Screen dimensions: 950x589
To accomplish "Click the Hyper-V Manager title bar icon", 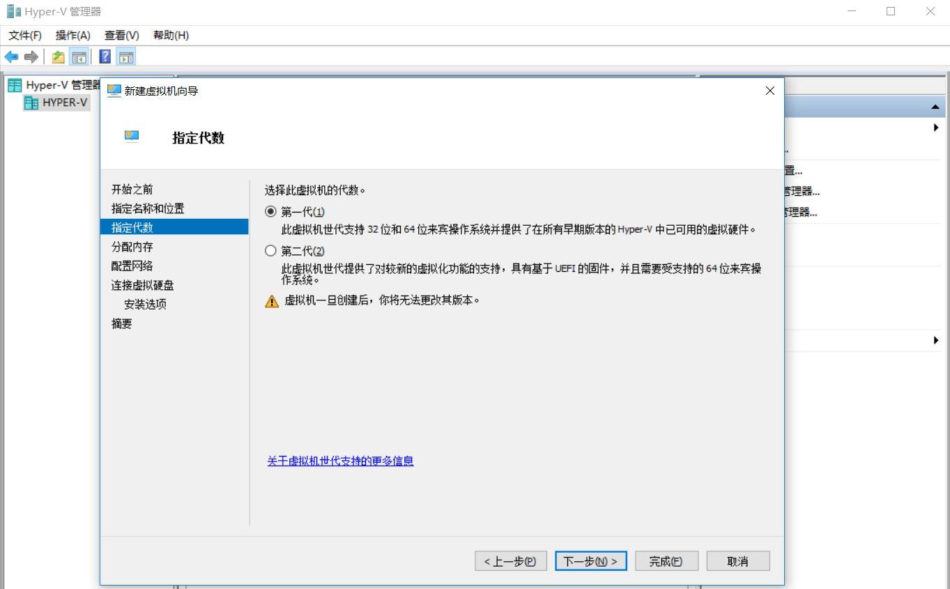I will click(x=13, y=11).
